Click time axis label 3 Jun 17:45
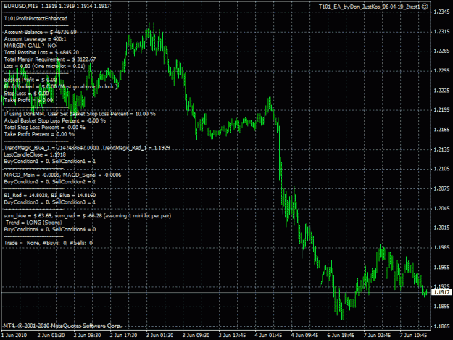Image resolution: width=453 pixels, height=340 pixels. (x=232, y=336)
